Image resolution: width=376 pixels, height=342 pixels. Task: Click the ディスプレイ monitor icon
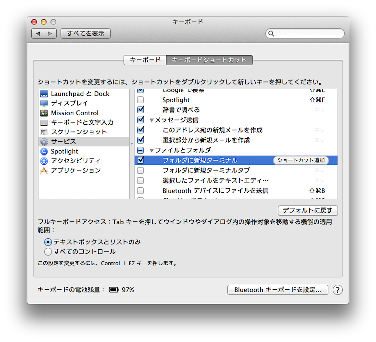44,103
